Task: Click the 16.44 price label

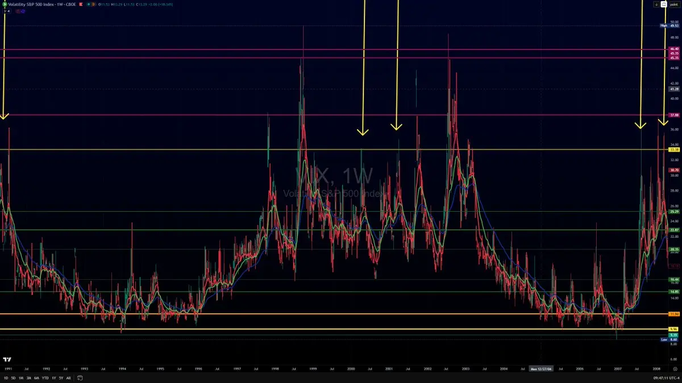Action: click(675, 279)
